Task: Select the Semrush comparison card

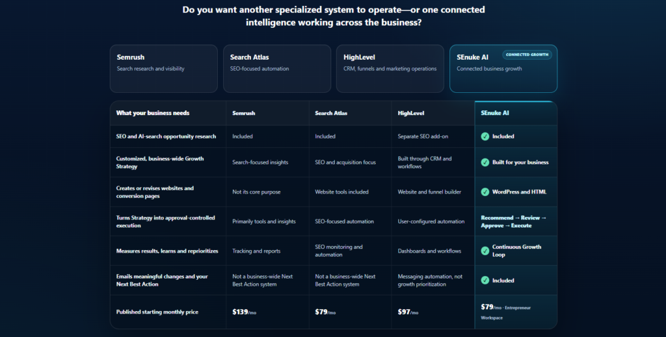Action: [x=163, y=69]
